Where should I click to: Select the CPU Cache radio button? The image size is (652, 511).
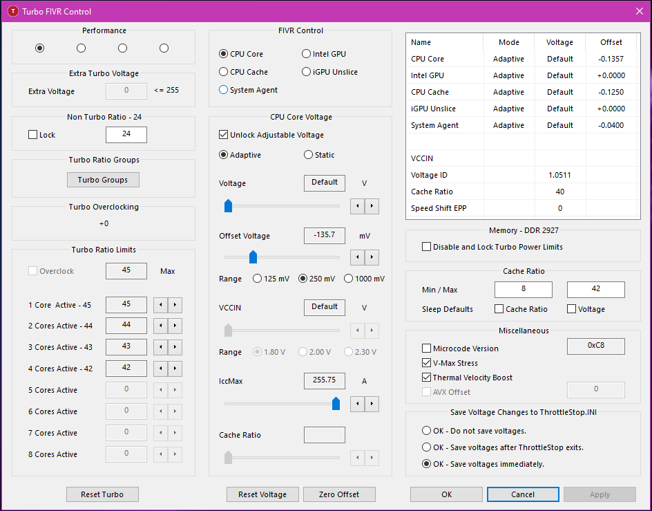(x=224, y=72)
